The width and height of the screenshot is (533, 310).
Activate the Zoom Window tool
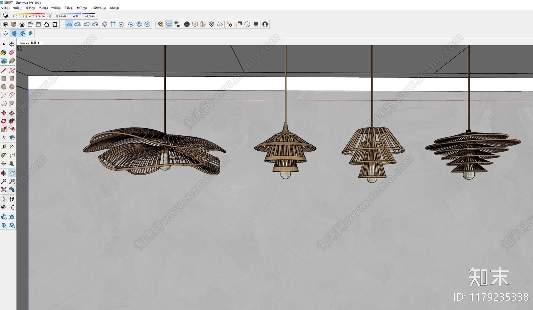[12, 181]
